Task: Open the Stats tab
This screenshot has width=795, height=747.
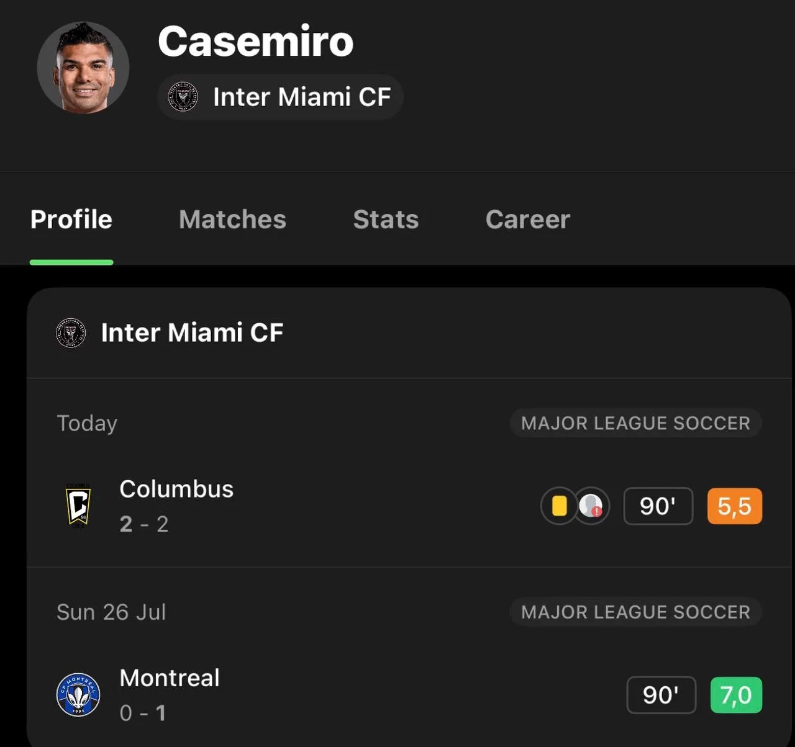Action: coord(386,219)
